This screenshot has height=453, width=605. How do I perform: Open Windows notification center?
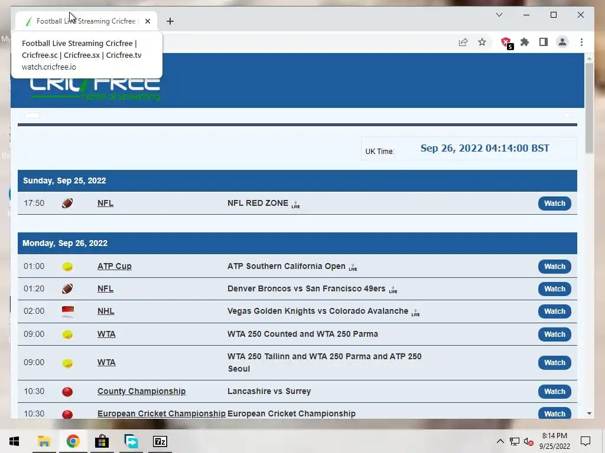(x=586, y=441)
